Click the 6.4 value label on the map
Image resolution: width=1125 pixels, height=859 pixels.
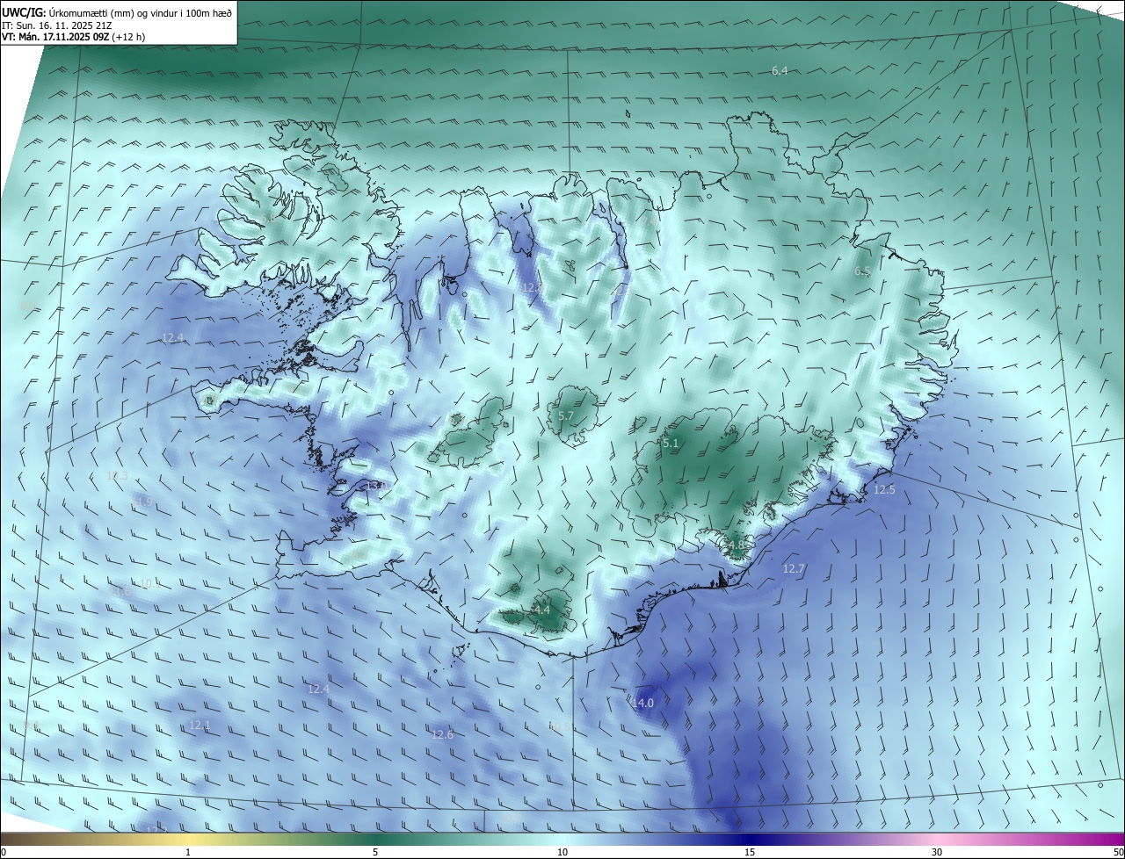tap(779, 70)
